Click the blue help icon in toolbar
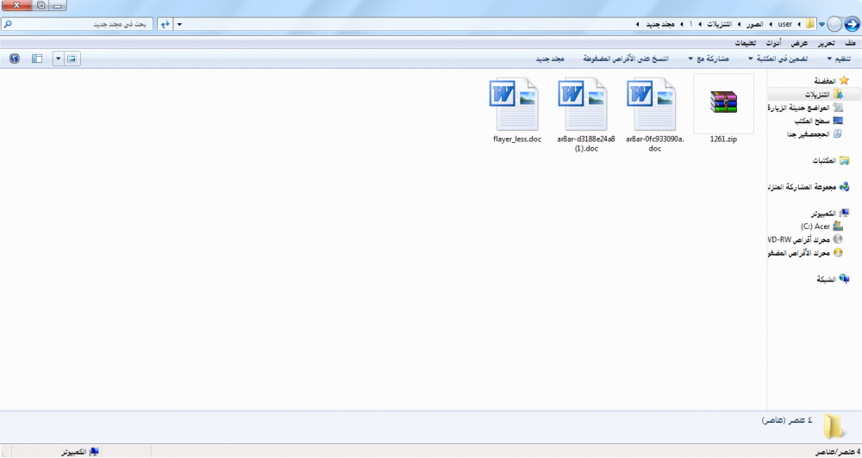The image size is (862, 458). coord(14,59)
